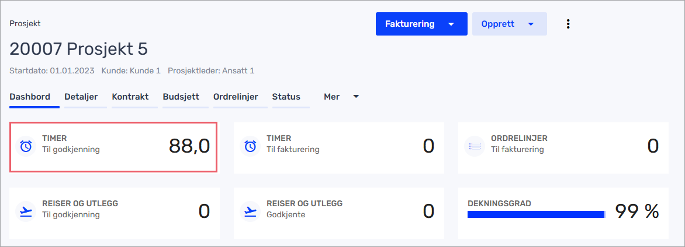Click the Ordrelinjer list icon
The width and height of the screenshot is (685, 247).
tap(474, 147)
